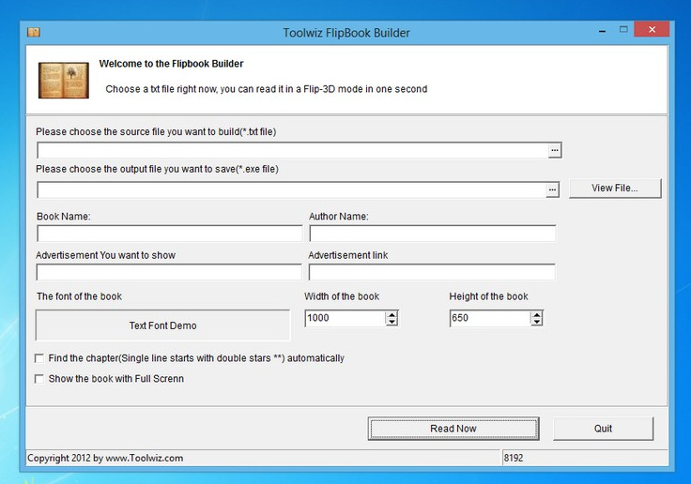Click the 8192 status bar value
The image size is (691, 484).
(x=514, y=458)
